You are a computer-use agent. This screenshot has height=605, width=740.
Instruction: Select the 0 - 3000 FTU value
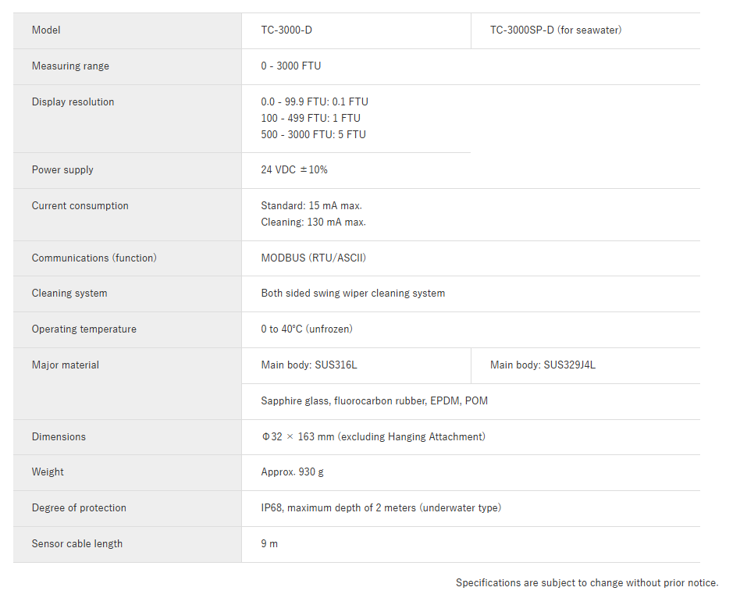click(x=290, y=66)
